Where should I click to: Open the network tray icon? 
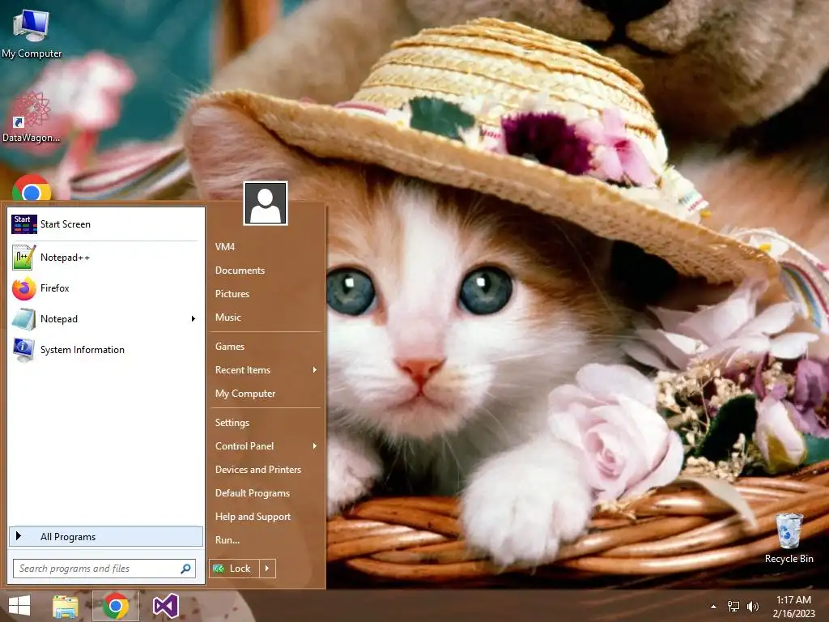point(733,607)
